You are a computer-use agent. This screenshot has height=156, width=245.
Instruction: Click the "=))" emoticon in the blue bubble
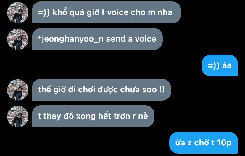214,65
